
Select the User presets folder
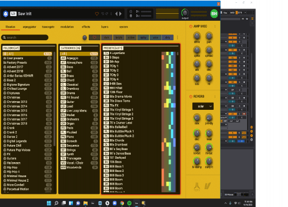click(27, 58)
